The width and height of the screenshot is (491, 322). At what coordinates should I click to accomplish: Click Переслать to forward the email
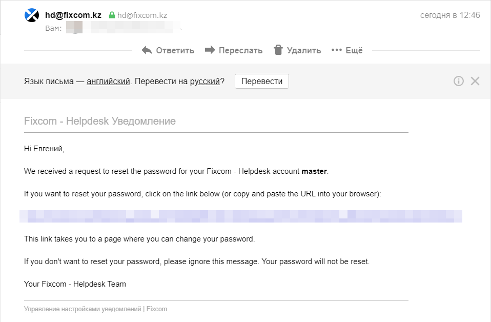(240, 50)
